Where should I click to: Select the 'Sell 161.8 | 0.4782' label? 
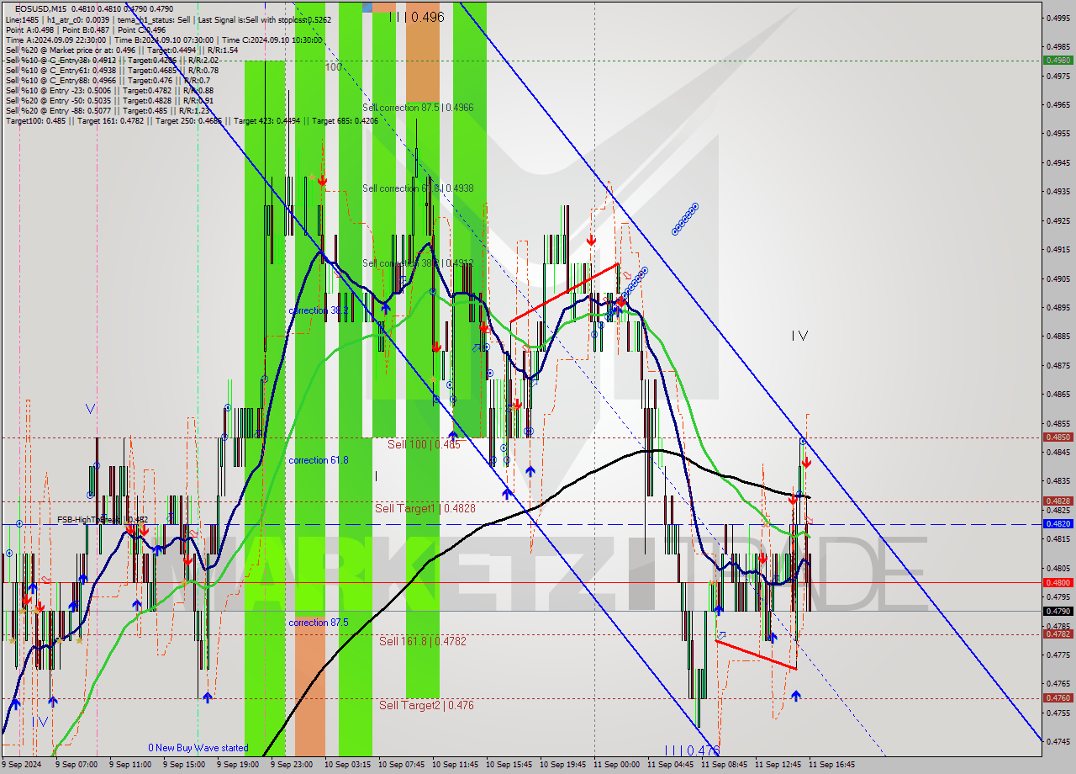tap(423, 641)
